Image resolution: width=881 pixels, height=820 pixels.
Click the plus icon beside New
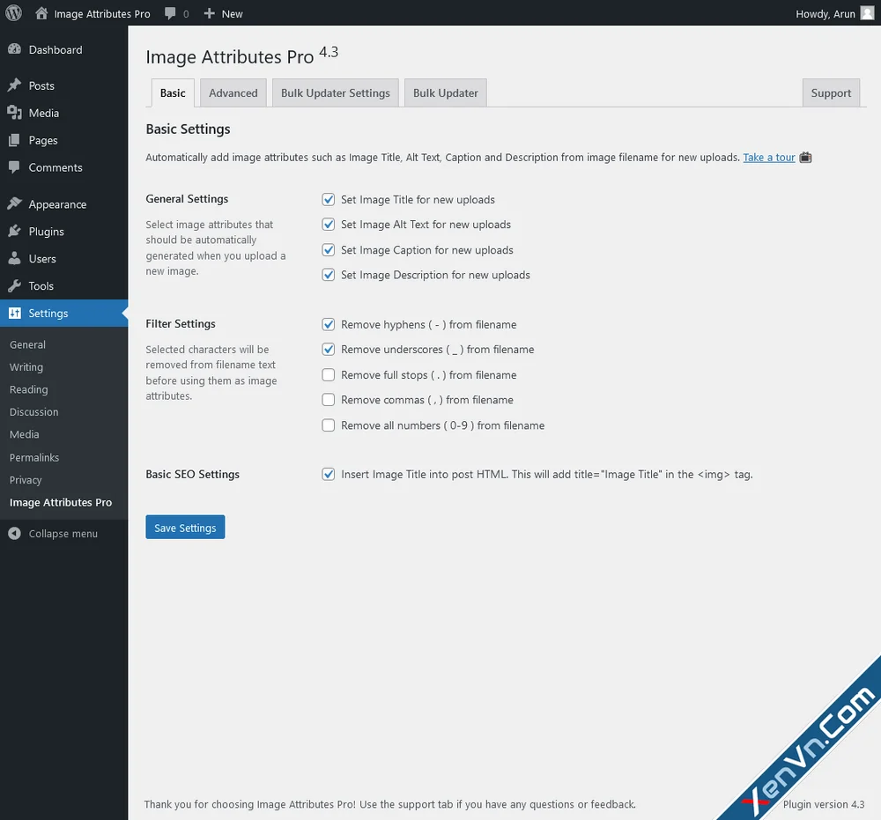point(209,13)
